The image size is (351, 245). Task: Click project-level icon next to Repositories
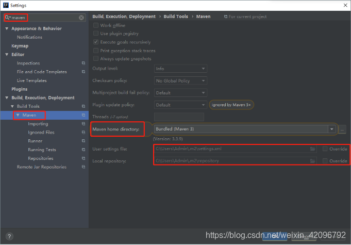point(83,158)
